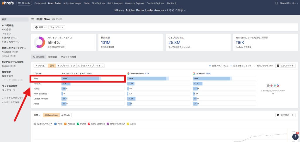This screenshot has height=142, width=300.
Task: Click the question mark icon beside 使い方
Action: (54, 19)
